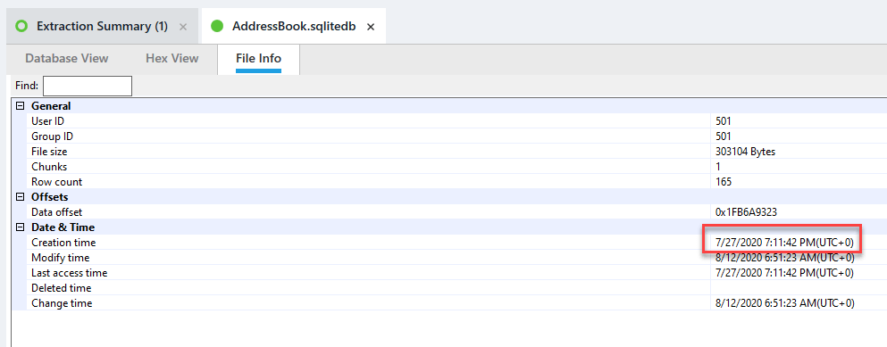Click the green dot icon on AddressBook.sqlitedb tab
The image size is (887, 347).
point(217,26)
